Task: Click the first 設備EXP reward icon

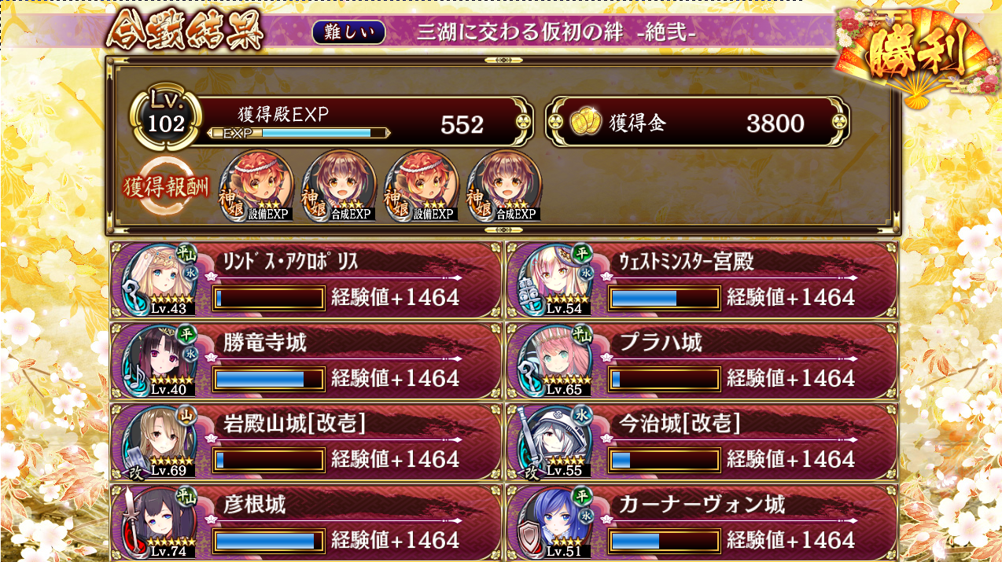Action: pyautogui.click(x=256, y=186)
